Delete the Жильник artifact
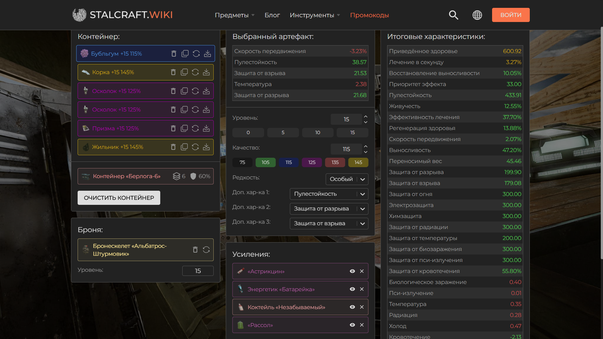Screen dimensions: 603x339 [173, 147]
